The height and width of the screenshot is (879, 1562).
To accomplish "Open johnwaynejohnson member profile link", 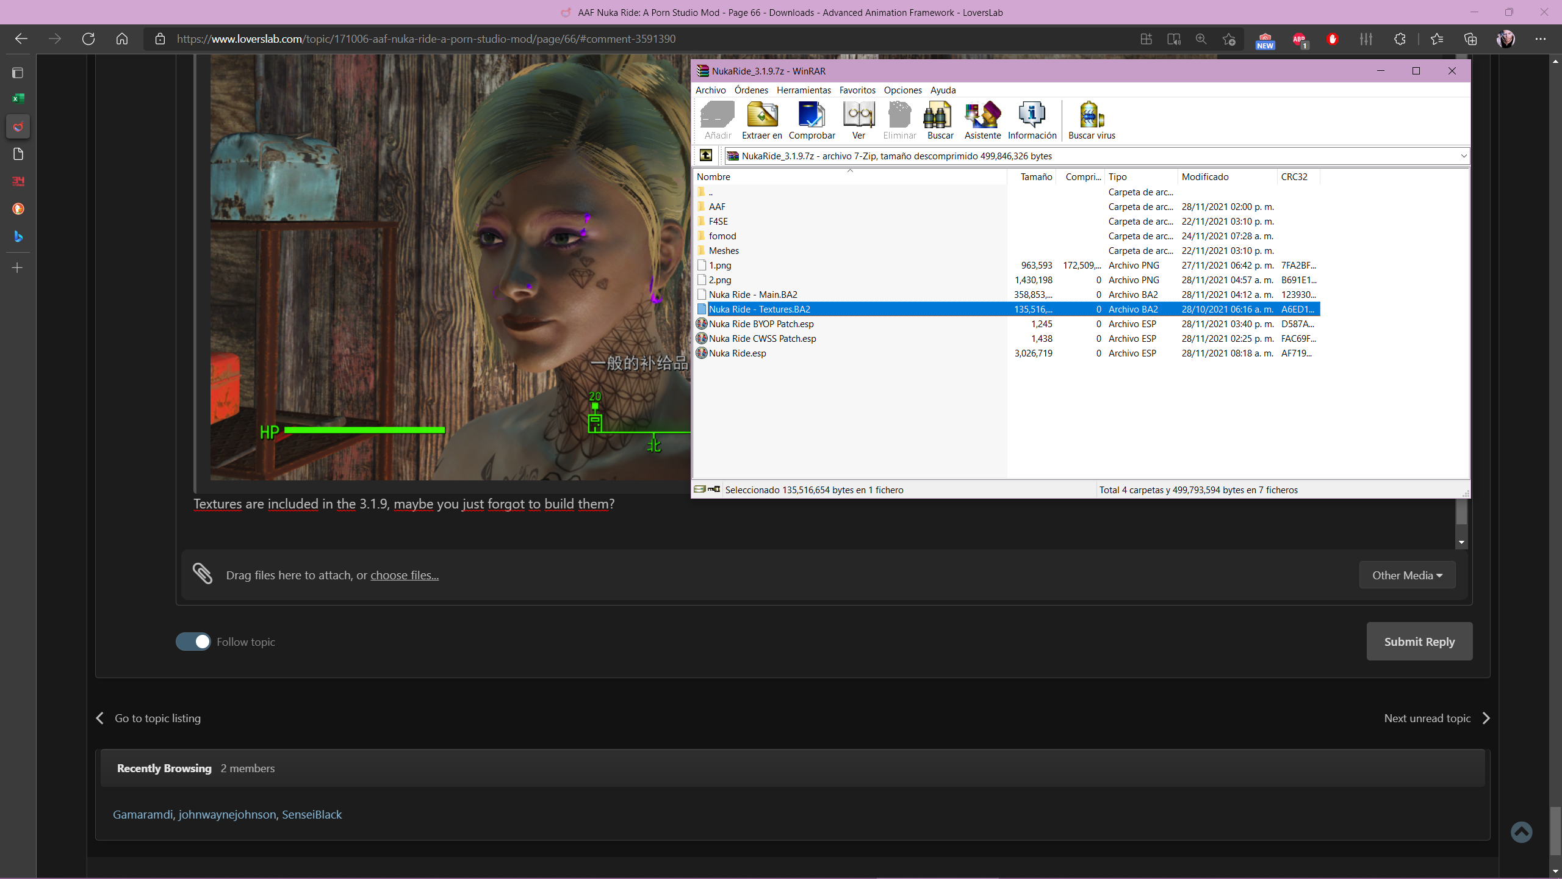I will [227, 814].
